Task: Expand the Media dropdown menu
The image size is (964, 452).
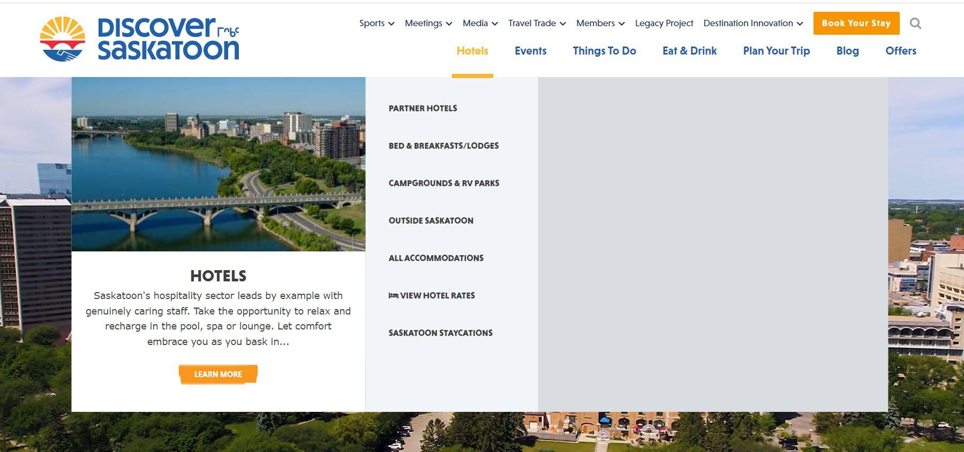Action: (x=480, y=23)
